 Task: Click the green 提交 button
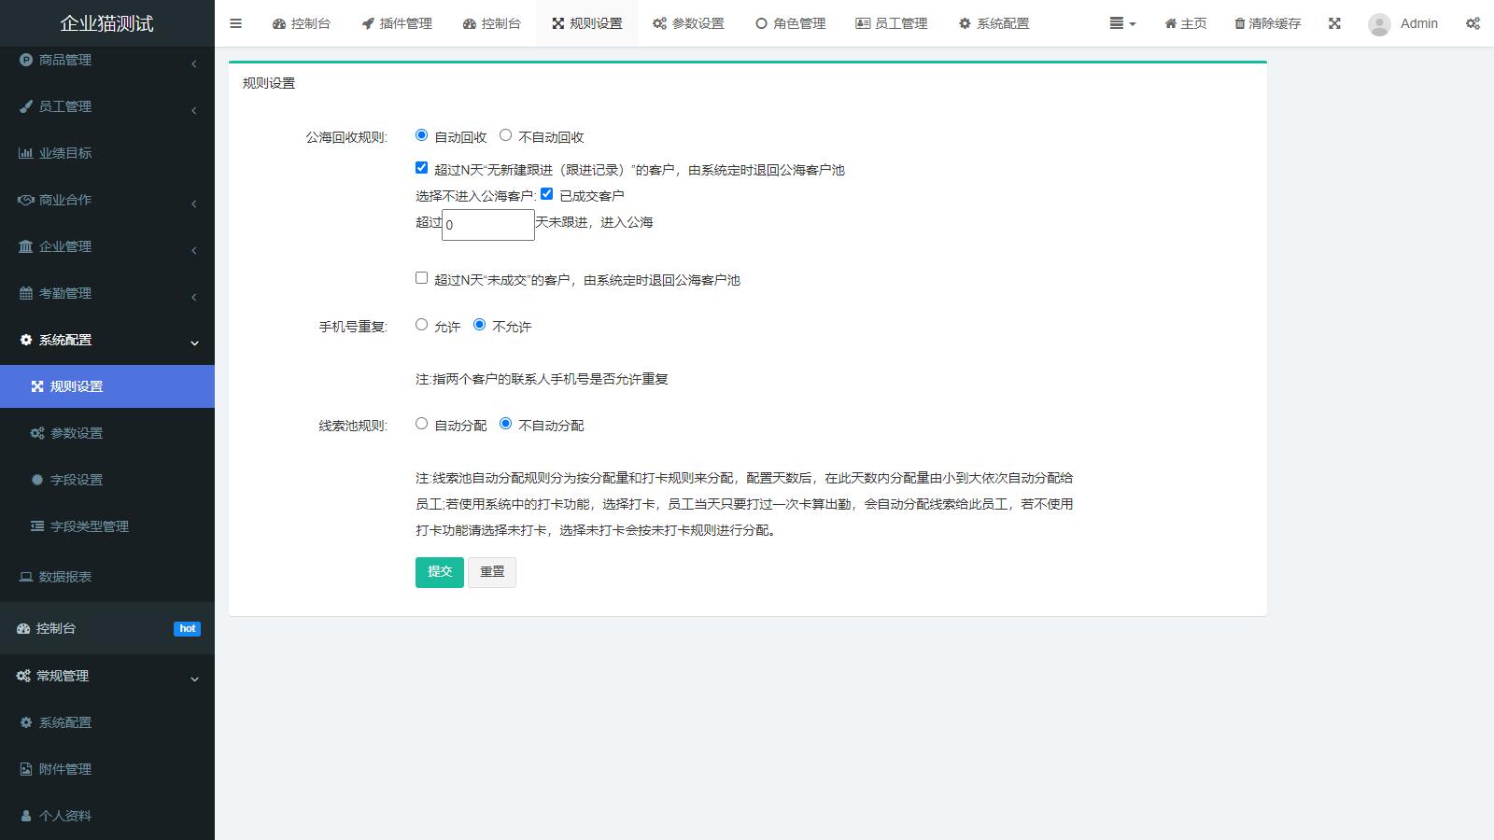point(439,571)
